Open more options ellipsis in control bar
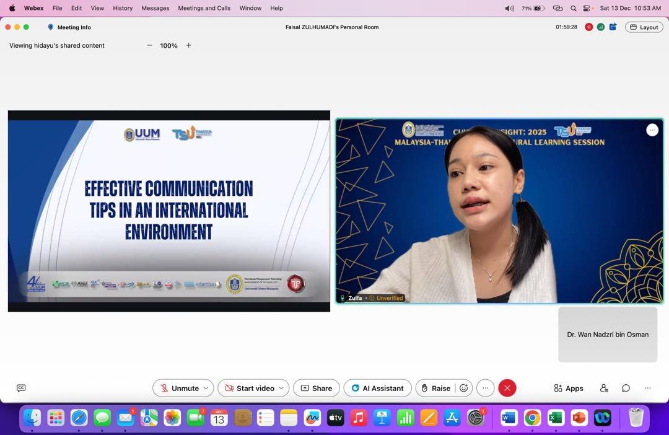 (485, 388)
